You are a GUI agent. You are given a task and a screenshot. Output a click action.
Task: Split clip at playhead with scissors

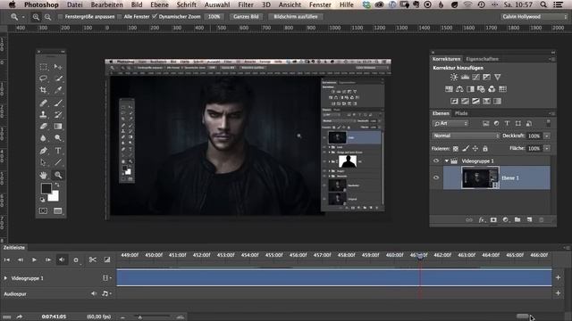click(x=93, y=259)
